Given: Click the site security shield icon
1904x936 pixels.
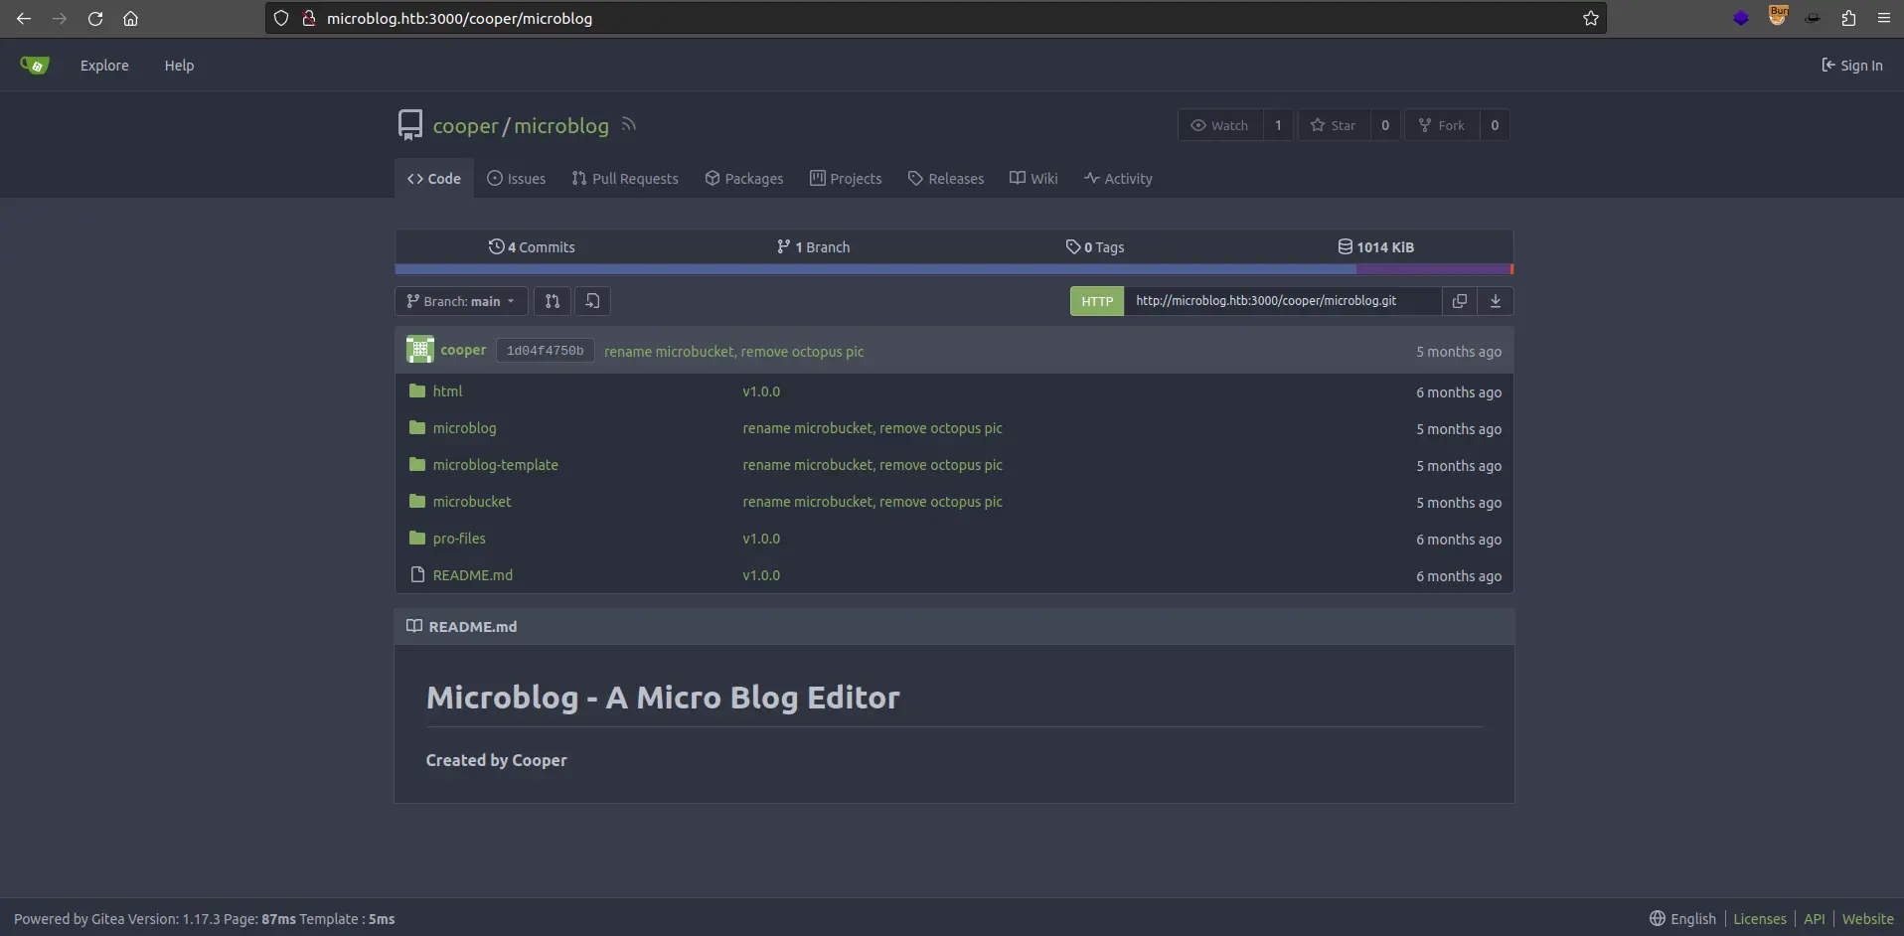Looking at the screenshot, I should (x=281, y=19).
